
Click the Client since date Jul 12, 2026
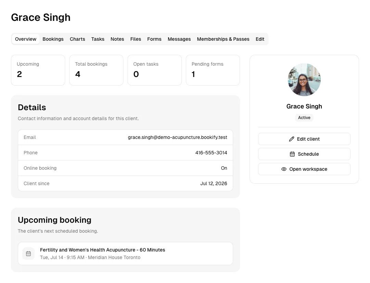[214, 183]
